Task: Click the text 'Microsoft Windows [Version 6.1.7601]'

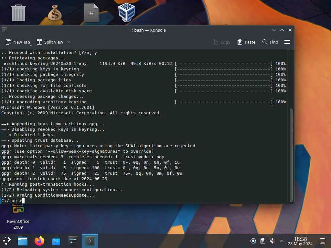Action: tap(48, 107)
